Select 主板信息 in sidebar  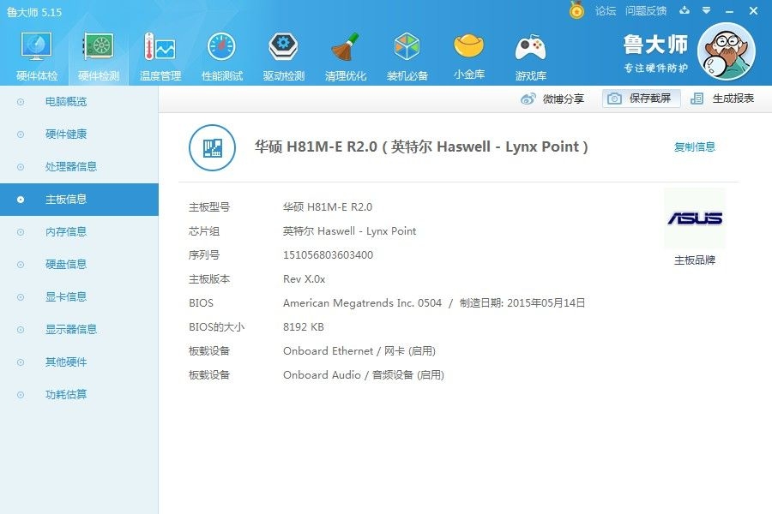pos(79,200)
